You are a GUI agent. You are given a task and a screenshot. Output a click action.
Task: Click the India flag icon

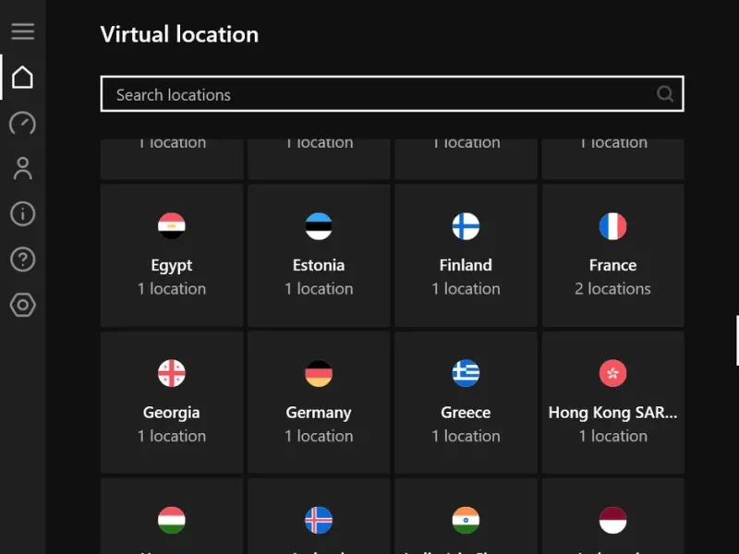click(x=466, y=520)
